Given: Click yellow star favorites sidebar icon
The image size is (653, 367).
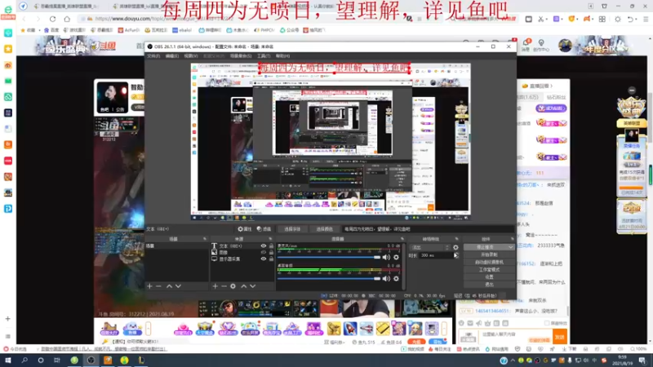Looking at the screenshot, I should coord(8,49).
